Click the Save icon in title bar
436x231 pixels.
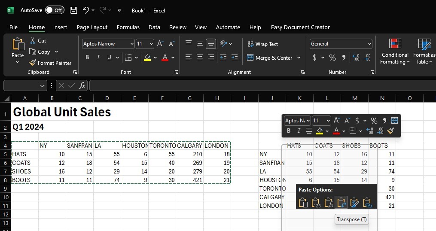coord(73,10)
